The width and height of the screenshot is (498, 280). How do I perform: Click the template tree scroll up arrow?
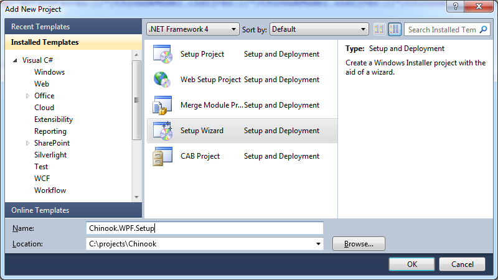pyautogui.click(x=136, y=55)
